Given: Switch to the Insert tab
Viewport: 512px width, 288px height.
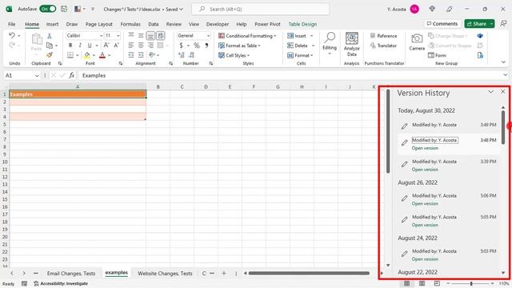Looking at the screenshot, I should (x=52, y=24).
